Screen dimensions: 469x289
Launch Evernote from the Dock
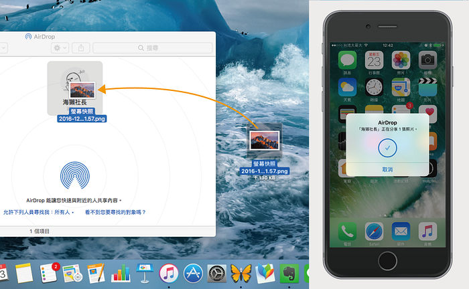tap(289, 273)
